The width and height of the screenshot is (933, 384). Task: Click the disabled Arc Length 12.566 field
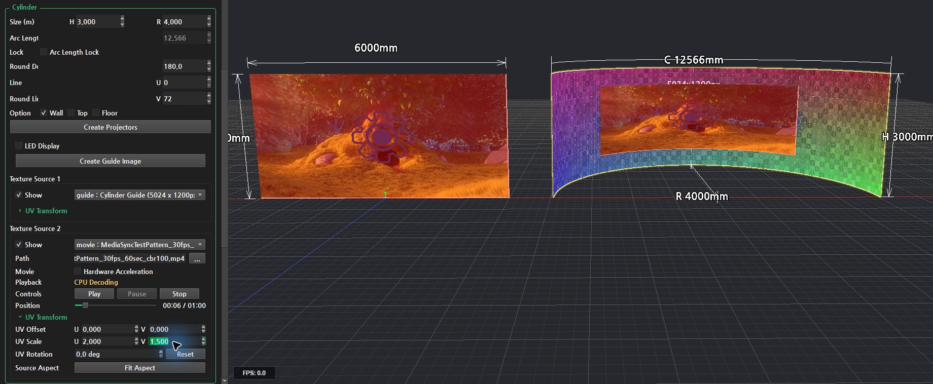pos(184,38)
